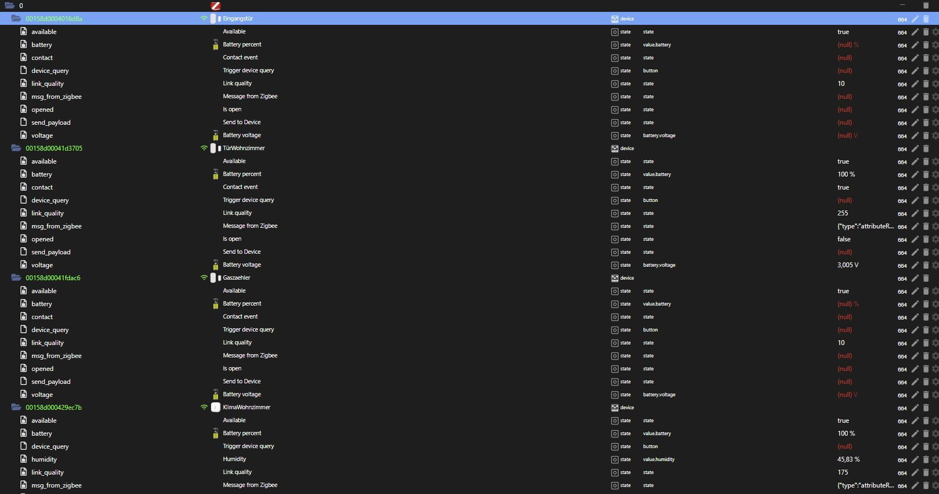The height and width of the screenshot is (494, 939).
Task: Click the Gaszaehler device name
Action: [x=236, y=278]
